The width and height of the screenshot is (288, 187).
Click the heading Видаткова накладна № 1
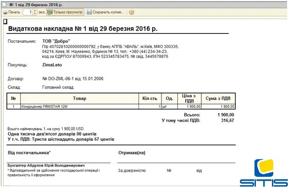pos(83,29)
